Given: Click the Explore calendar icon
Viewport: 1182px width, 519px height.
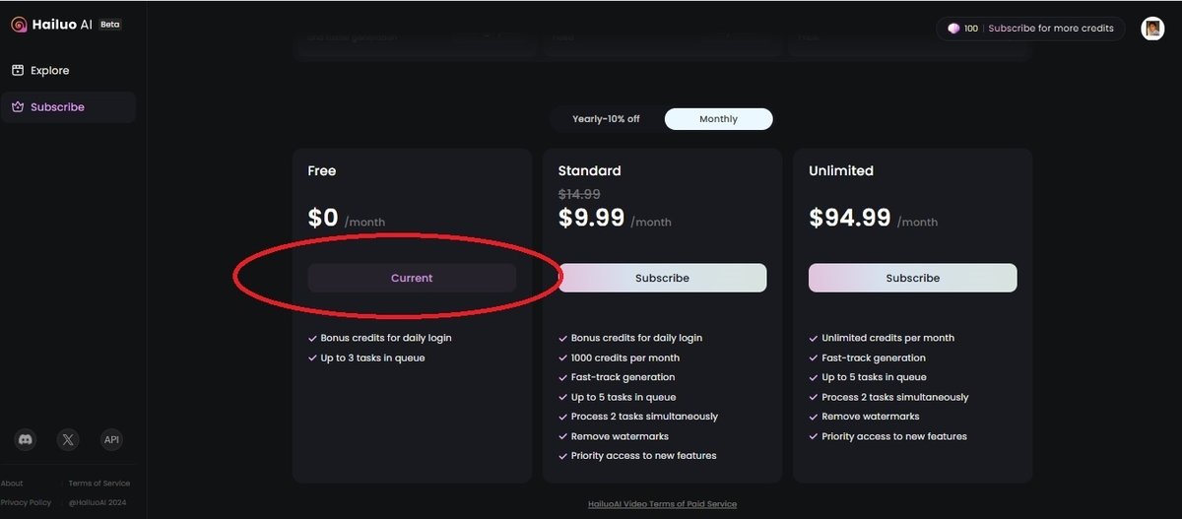Looking at the screenshot, I should (18, 71).
